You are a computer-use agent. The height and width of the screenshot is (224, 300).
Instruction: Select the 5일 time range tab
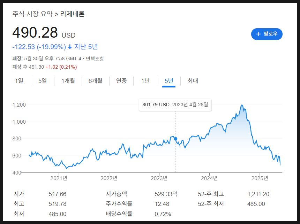[x=43, y=81]
